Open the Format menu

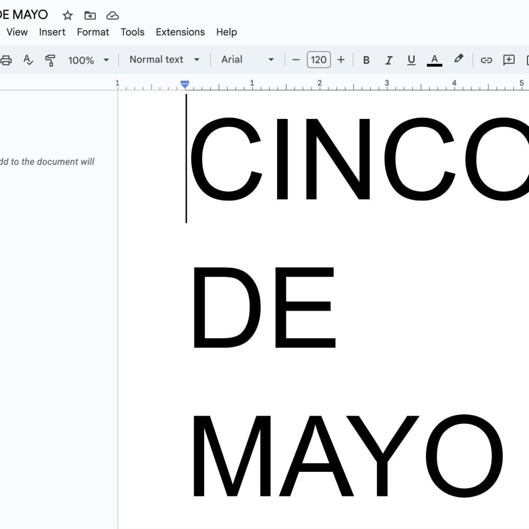tap(93, 32)
